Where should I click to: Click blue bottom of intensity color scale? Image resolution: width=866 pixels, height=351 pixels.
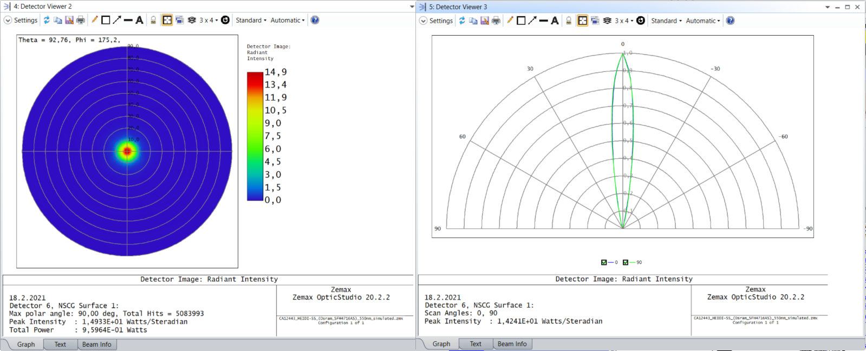(255, 196)
